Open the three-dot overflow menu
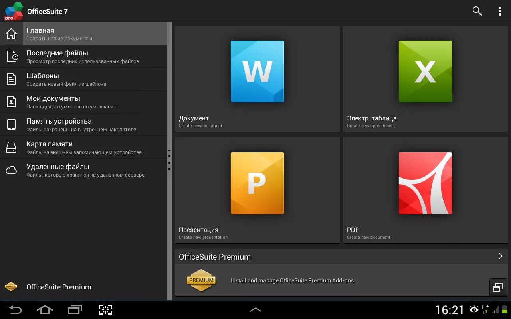This screenshot has width=511, height=319. coord(499,11)
